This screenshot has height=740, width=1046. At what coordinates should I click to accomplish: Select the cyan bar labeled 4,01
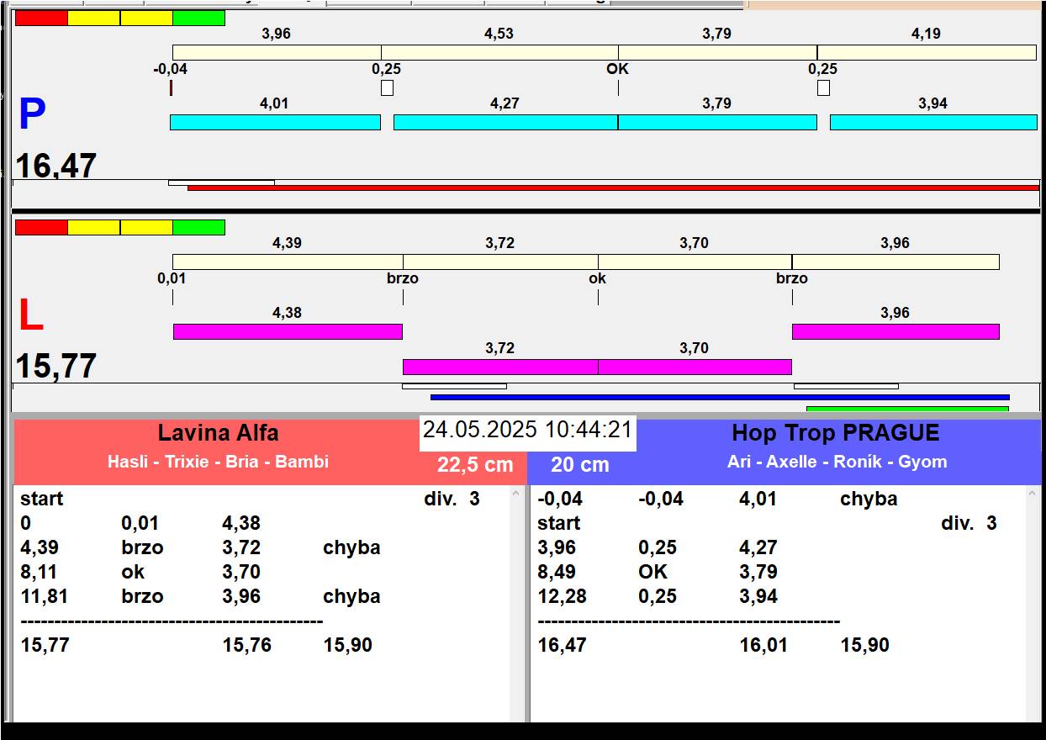coord(275,123)
